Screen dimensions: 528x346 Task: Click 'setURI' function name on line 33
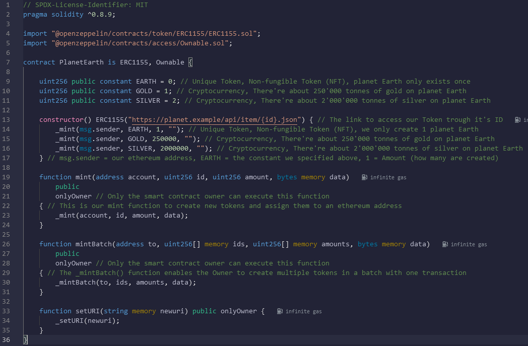(x=88, y=311)
